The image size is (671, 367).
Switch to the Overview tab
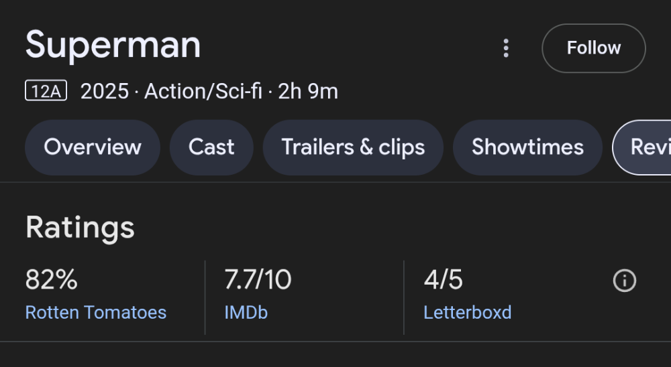coord(93,147)
